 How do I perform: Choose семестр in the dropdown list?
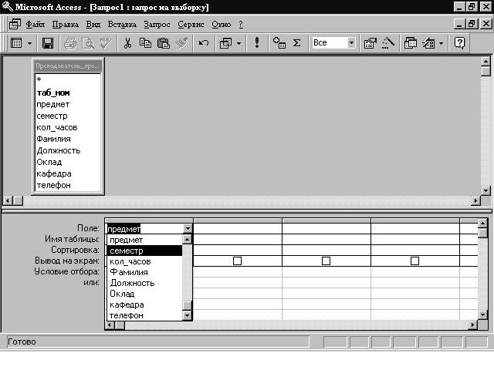point(144,251)
